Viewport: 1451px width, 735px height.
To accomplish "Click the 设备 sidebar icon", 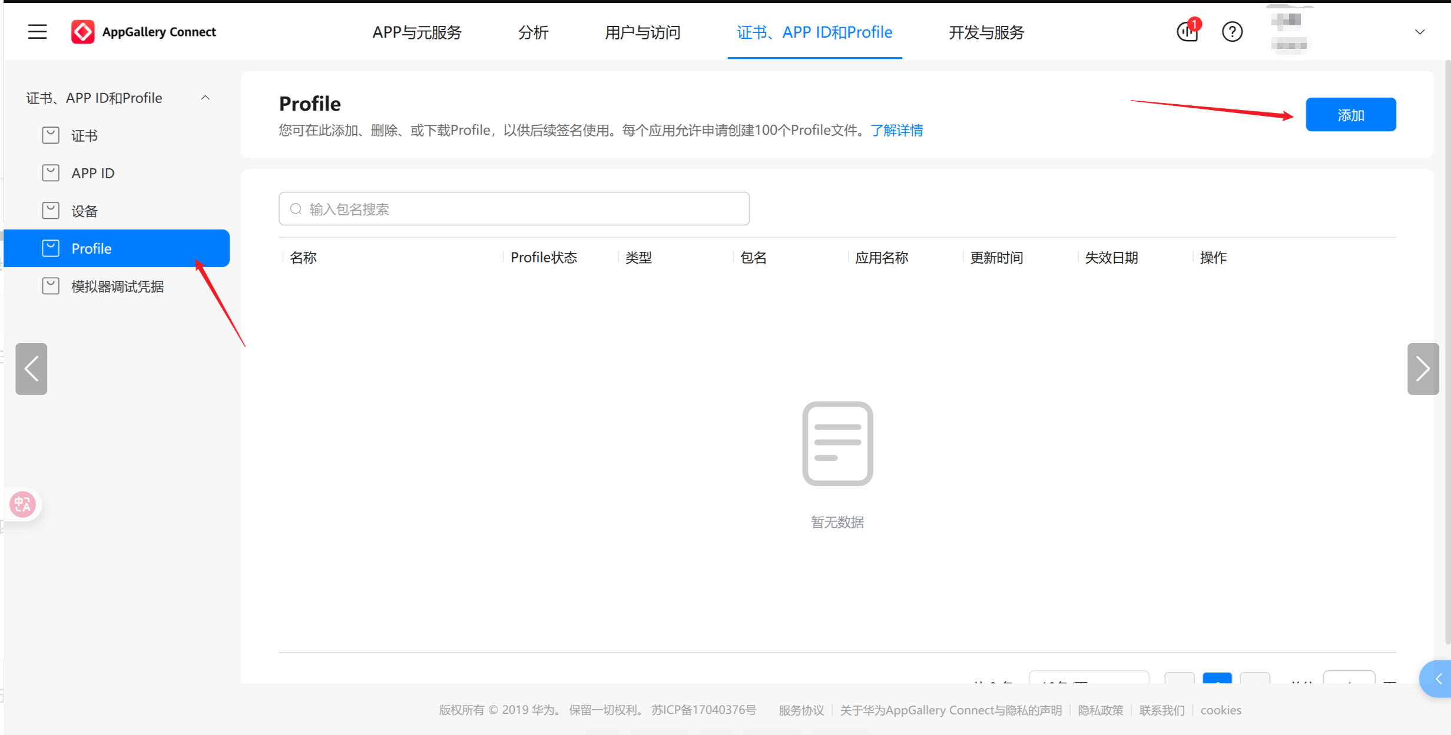I will click(51, 211).
